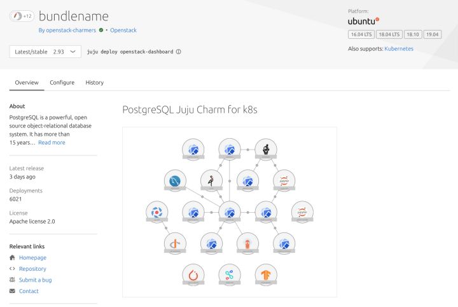
Task: Open the Homepage link
Action: tap(32, 257)
